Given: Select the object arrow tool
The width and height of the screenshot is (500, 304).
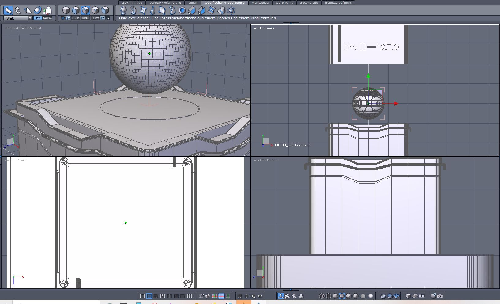Looking at the screenshot, I should (x=8, y=10).
